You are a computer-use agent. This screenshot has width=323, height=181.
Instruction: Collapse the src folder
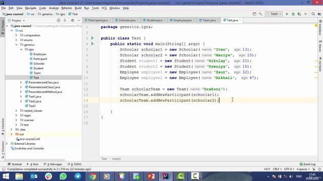coord(12,31)
